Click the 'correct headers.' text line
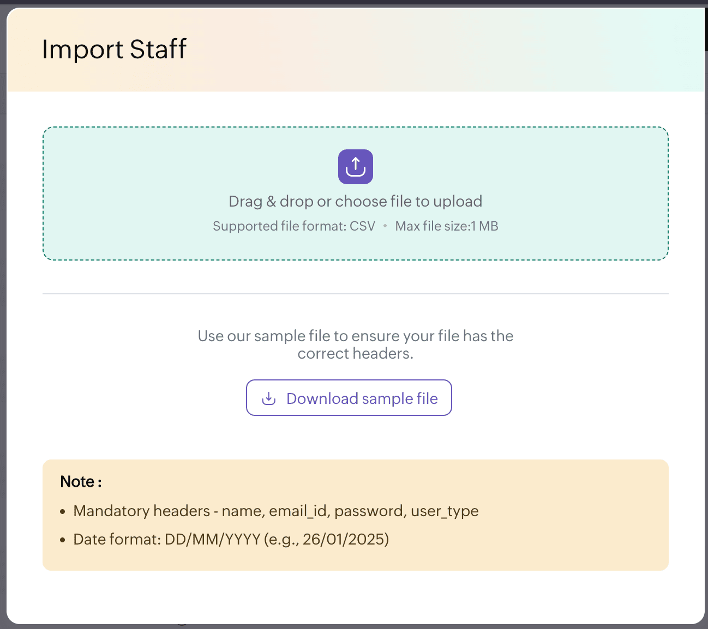The width and height of the screenshot is (708, 629). (x=356, y=354)
